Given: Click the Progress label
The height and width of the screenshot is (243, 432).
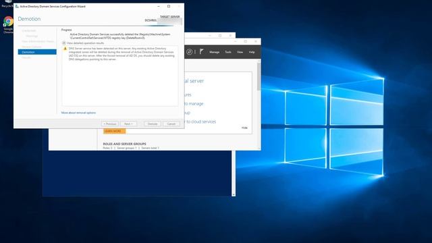Looking at the screenshot, I should point(66,30).
